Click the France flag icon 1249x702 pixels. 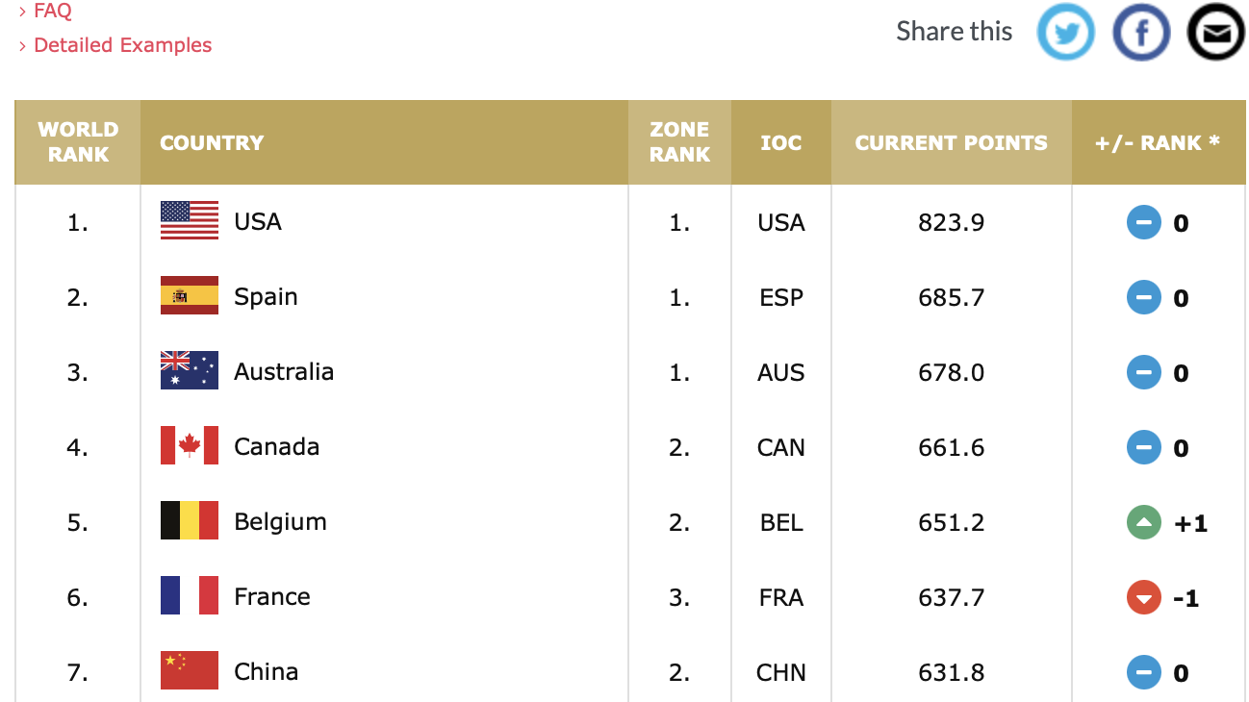[190, 596]
